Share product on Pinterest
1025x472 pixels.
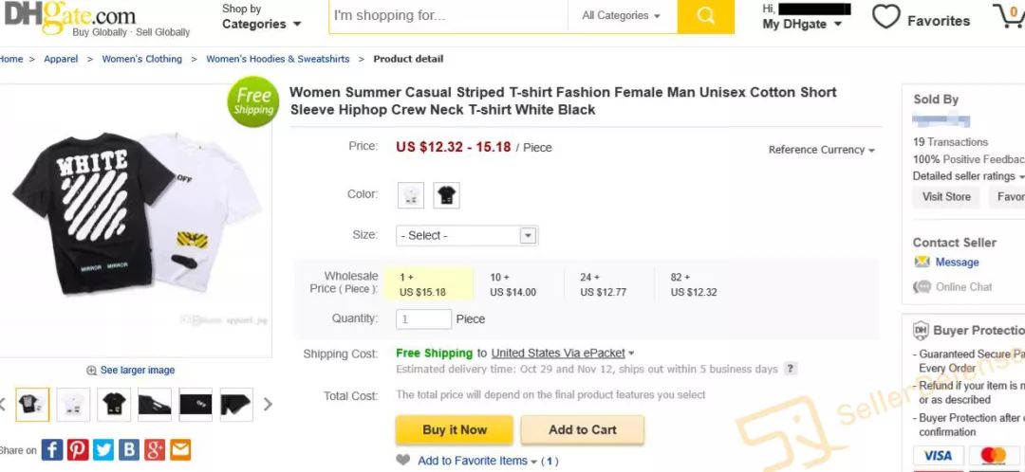(x=78, y=449)
